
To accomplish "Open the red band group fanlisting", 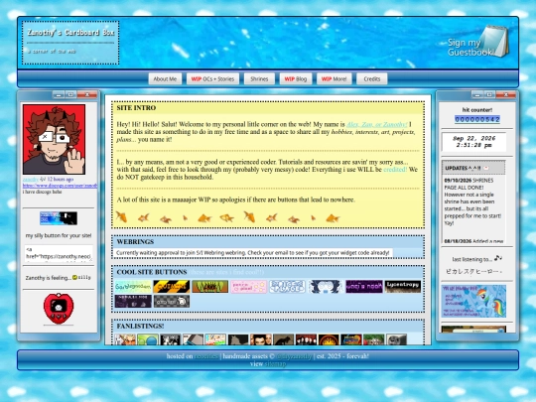I will [x=306, y=339].
